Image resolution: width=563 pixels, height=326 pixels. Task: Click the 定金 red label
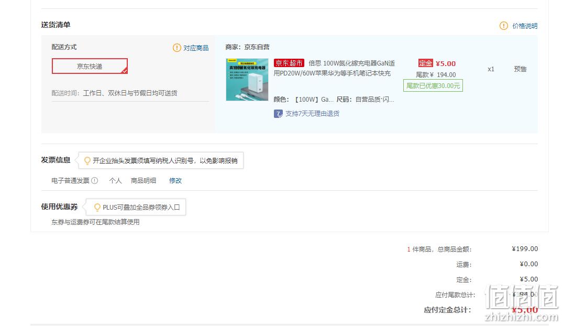click(x=425, y=63)
